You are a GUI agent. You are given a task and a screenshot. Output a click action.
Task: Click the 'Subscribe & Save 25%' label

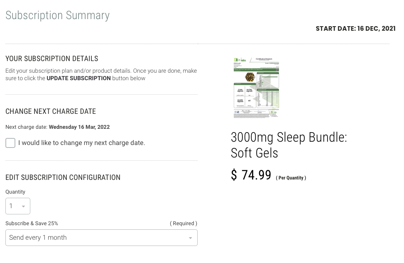point(32,224)
